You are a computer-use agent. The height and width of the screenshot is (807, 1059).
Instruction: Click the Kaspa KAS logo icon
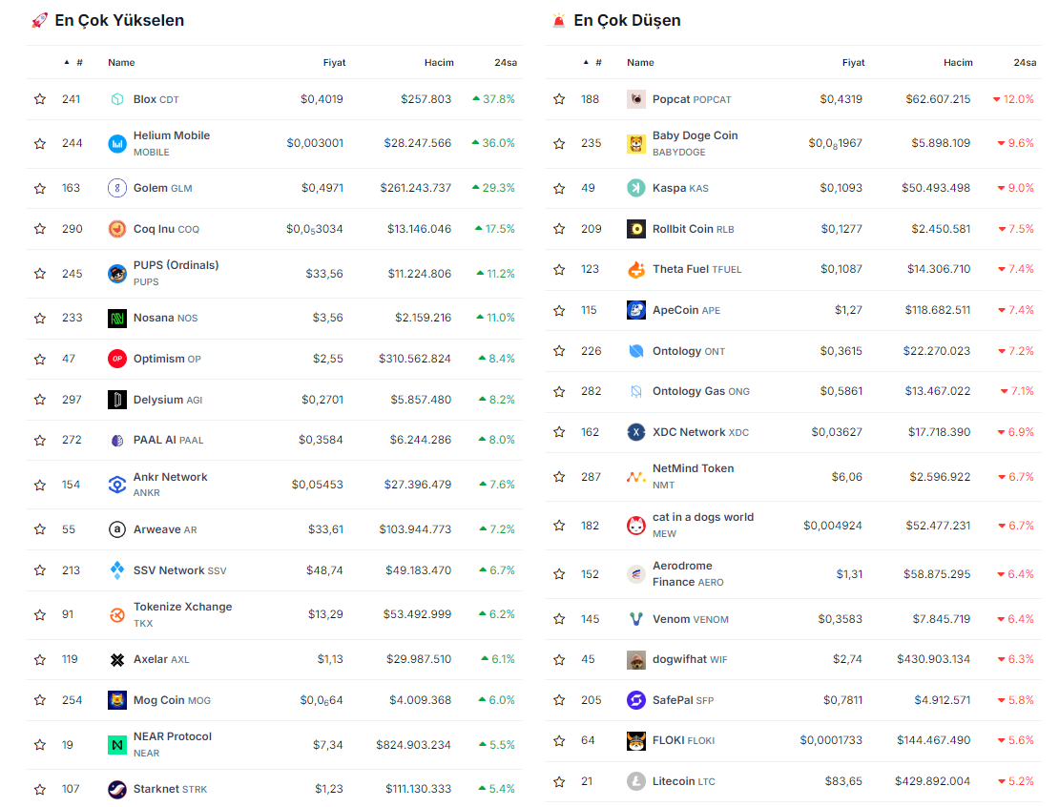click(636, 188)
